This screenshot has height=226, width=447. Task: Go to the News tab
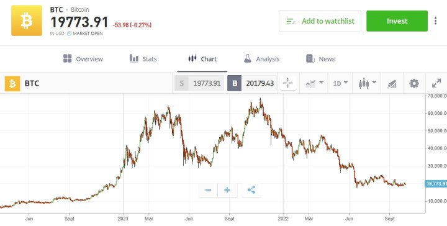320,59
